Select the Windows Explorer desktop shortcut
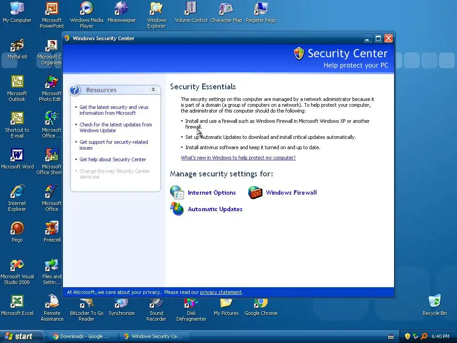 coord(156,15)
